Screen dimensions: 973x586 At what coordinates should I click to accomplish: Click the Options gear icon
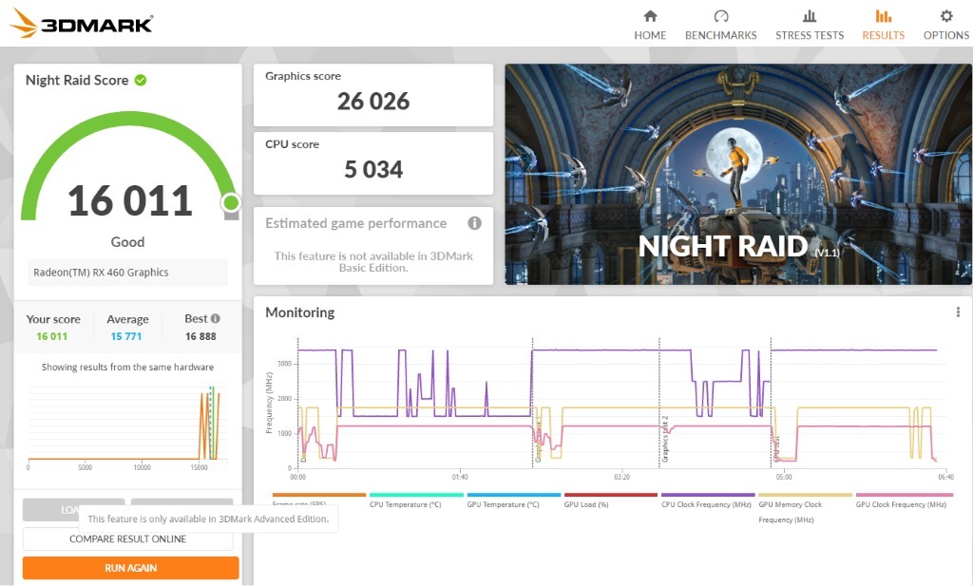(x=945, y=16)
